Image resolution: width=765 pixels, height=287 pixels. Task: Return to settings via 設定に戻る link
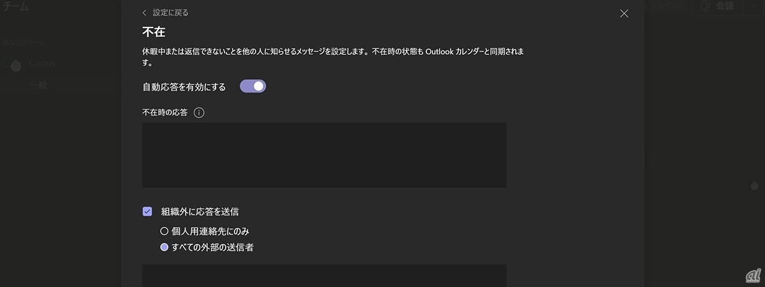tap(170, 13)
